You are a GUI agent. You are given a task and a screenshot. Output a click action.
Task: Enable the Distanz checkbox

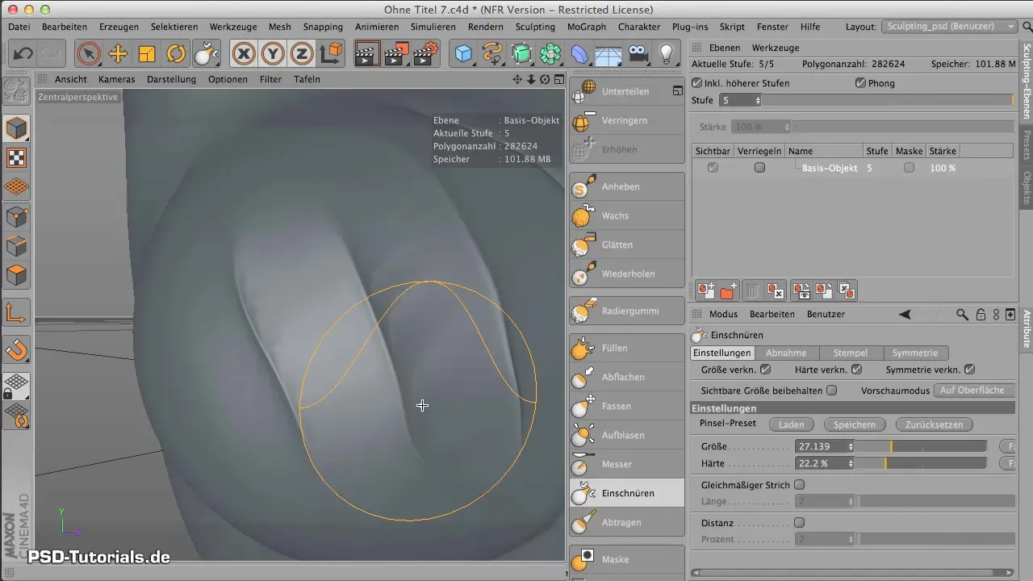point(800,522)
